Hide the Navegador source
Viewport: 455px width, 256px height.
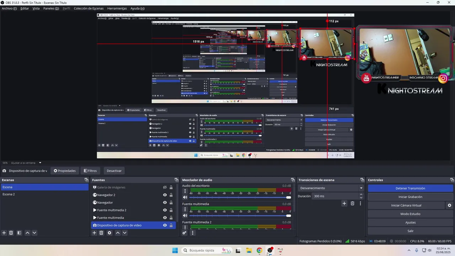click(165, 203)
